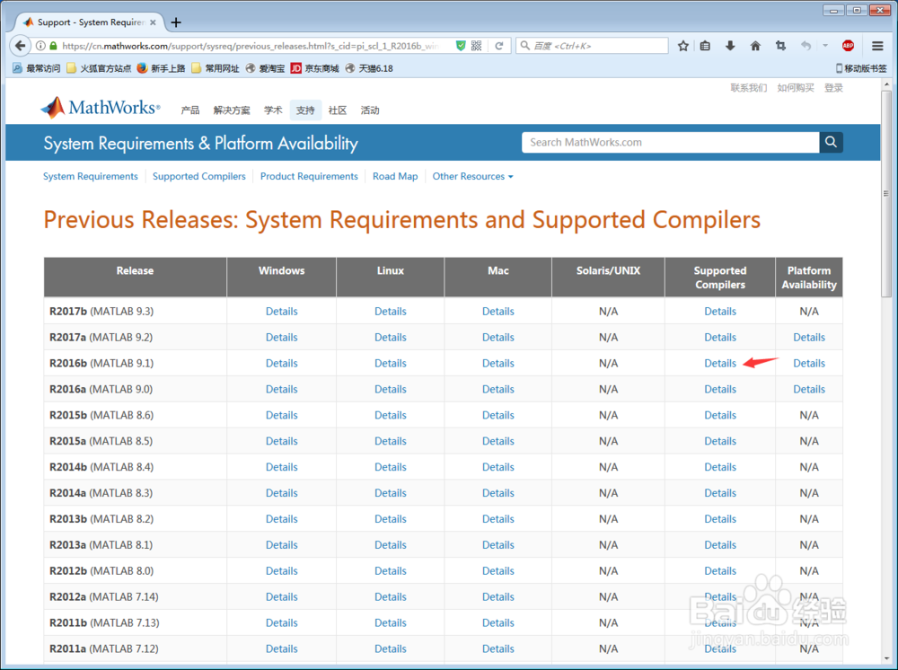Click the vertical scrollbar thumb
The image size is (898, 670).
point(886,194)
